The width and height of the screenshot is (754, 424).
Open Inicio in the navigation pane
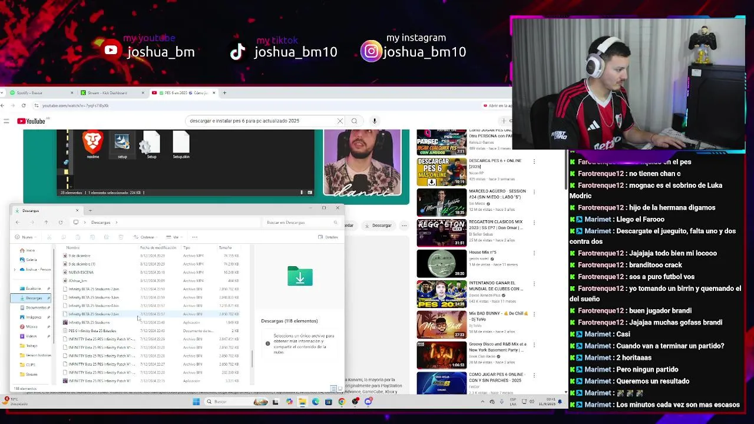coord(27,250)
